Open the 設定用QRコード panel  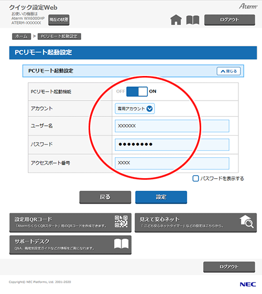[70, 223]
